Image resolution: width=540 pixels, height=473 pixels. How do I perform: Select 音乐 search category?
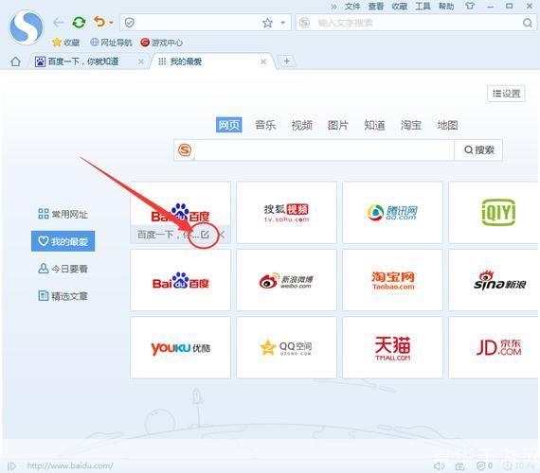265,125
